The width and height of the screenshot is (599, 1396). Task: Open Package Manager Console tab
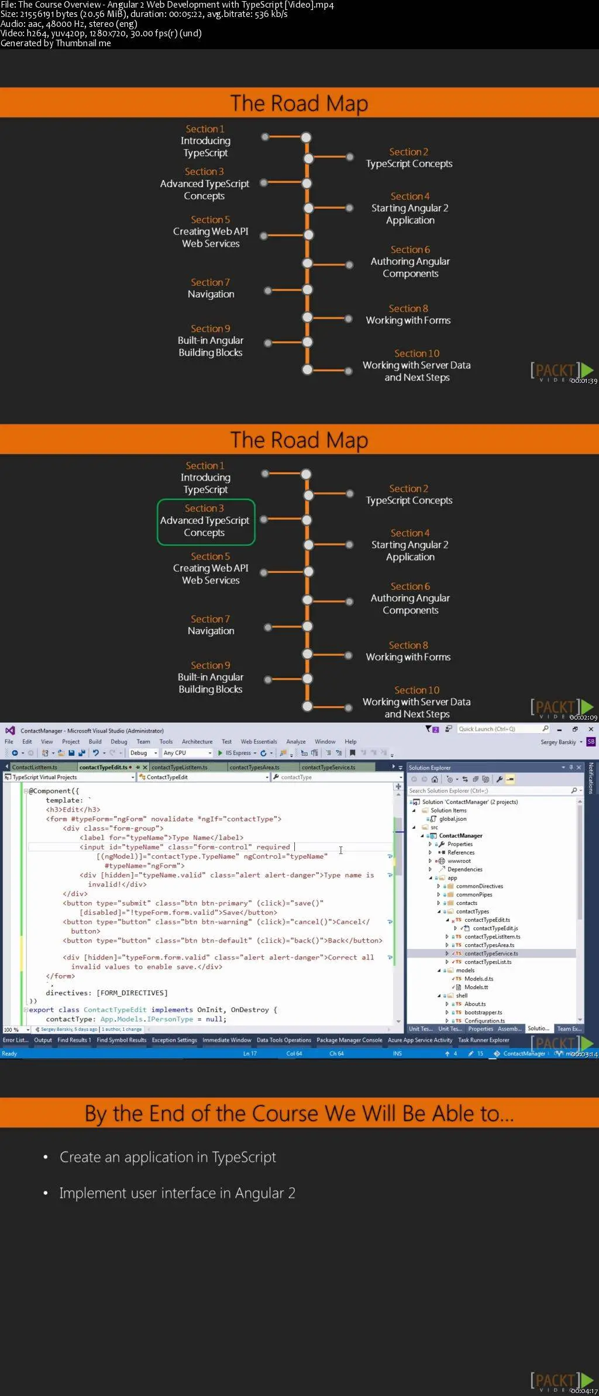coord(349,1040)
